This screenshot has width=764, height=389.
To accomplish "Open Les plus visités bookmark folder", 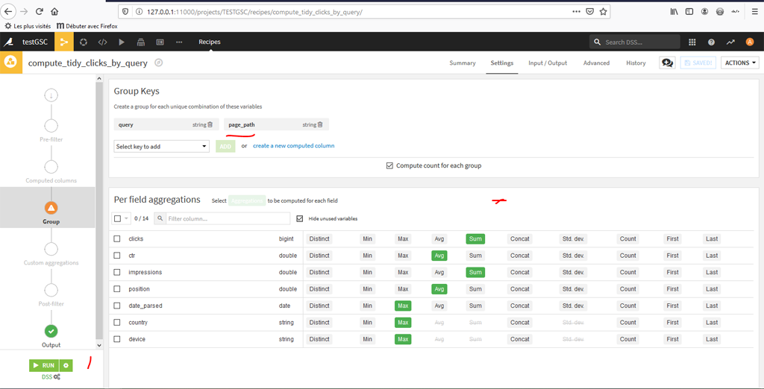I will [x=28, y=25].
